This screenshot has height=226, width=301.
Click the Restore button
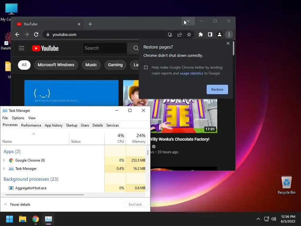[217, 89]
